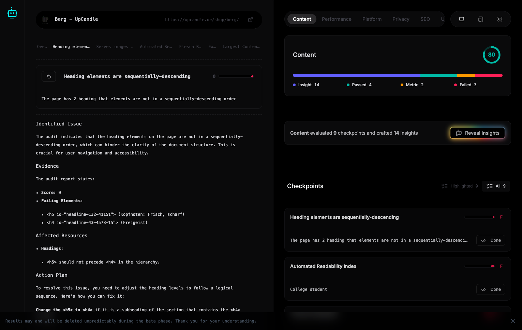Viewport: 522px width, 330px height.
Task: Click the Content score ring showing 80
Action: (491, 55)
